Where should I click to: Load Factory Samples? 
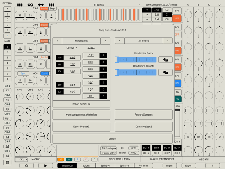(x=143, y=115)
